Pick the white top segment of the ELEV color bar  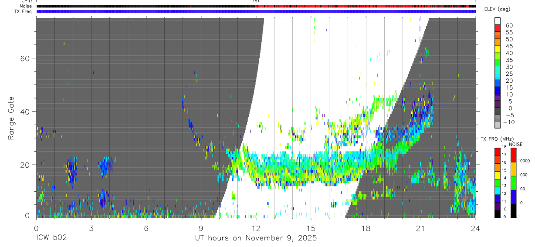[x=498, y=20]
